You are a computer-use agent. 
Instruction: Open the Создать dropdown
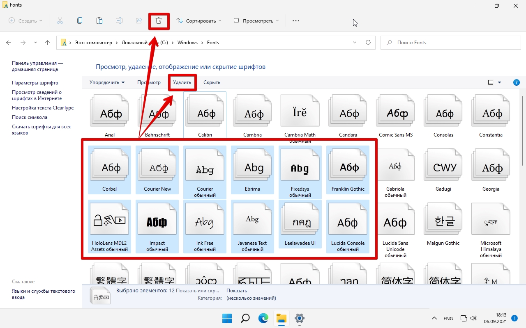(25, 20)
